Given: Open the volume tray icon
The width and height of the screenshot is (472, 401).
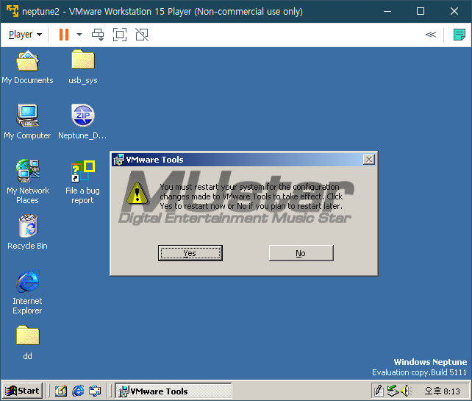Looking at the screenshot, I should (x=407, y=391).
